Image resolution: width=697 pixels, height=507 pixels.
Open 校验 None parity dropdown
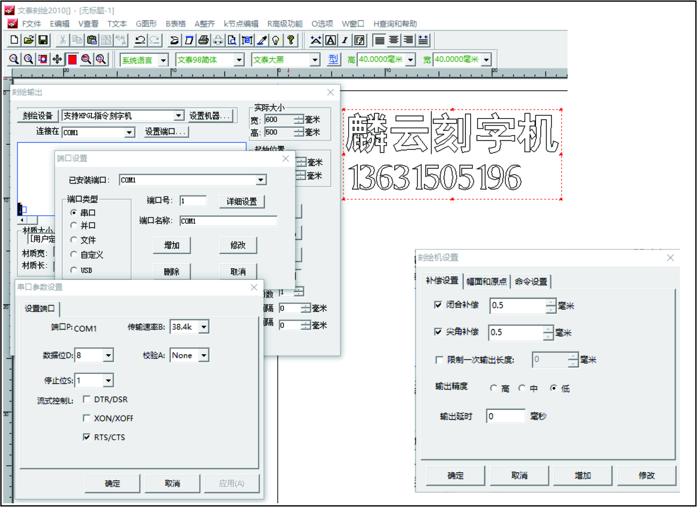pyautogui.click(x=204, y=355)
